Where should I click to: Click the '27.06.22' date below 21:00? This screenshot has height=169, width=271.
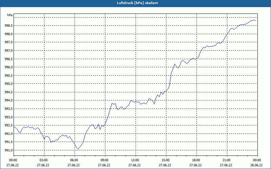[226, 165]
